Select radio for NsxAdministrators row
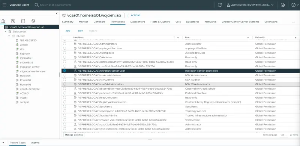This screenshot has width=300, height=146. point(64,75)
